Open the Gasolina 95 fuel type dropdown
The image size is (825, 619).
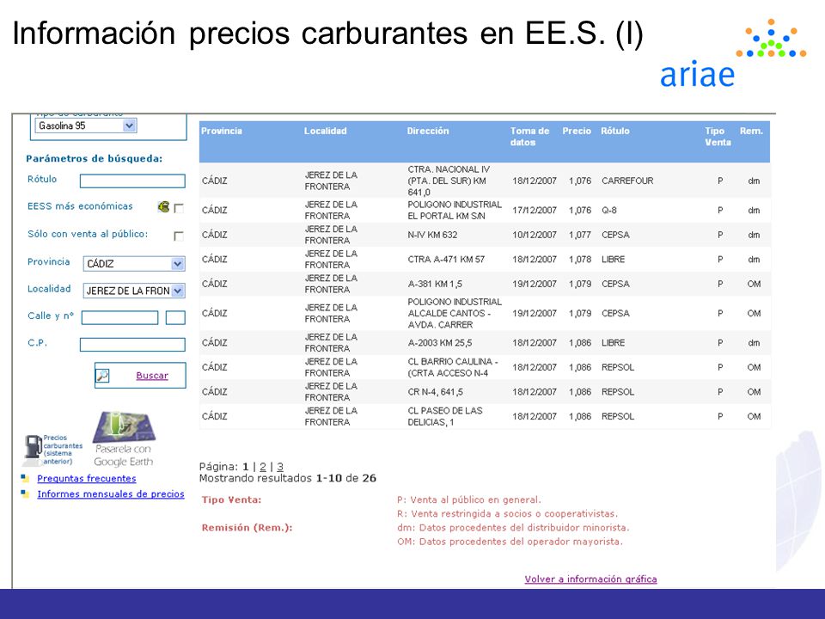[86, 126]
